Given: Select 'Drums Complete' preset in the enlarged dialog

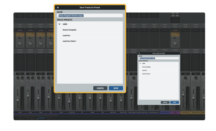Looking at the screenshot, I should [x=69, y=30].
